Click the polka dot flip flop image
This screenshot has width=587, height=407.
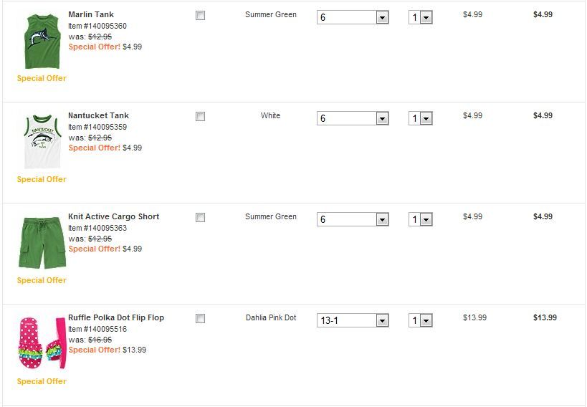42,343
